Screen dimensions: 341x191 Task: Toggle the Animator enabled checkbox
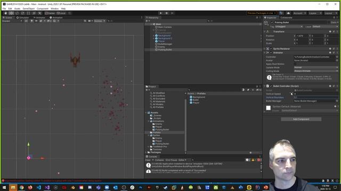(x=271, y=53)
